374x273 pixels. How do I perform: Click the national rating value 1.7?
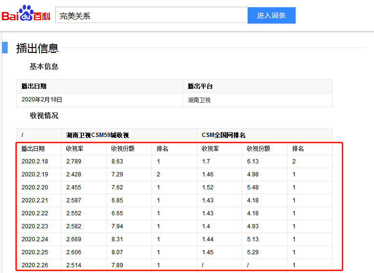click(x=206, y=161)
